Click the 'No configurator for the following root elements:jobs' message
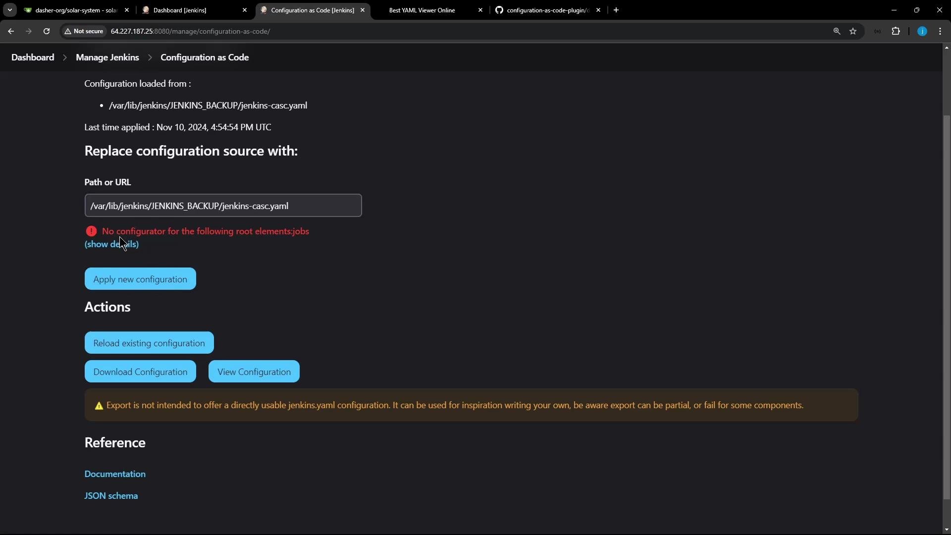The image size is (951, 535). pos(206,231)
